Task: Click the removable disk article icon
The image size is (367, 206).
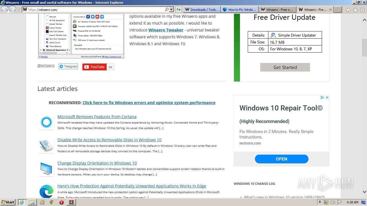Action: pos(46,146)
